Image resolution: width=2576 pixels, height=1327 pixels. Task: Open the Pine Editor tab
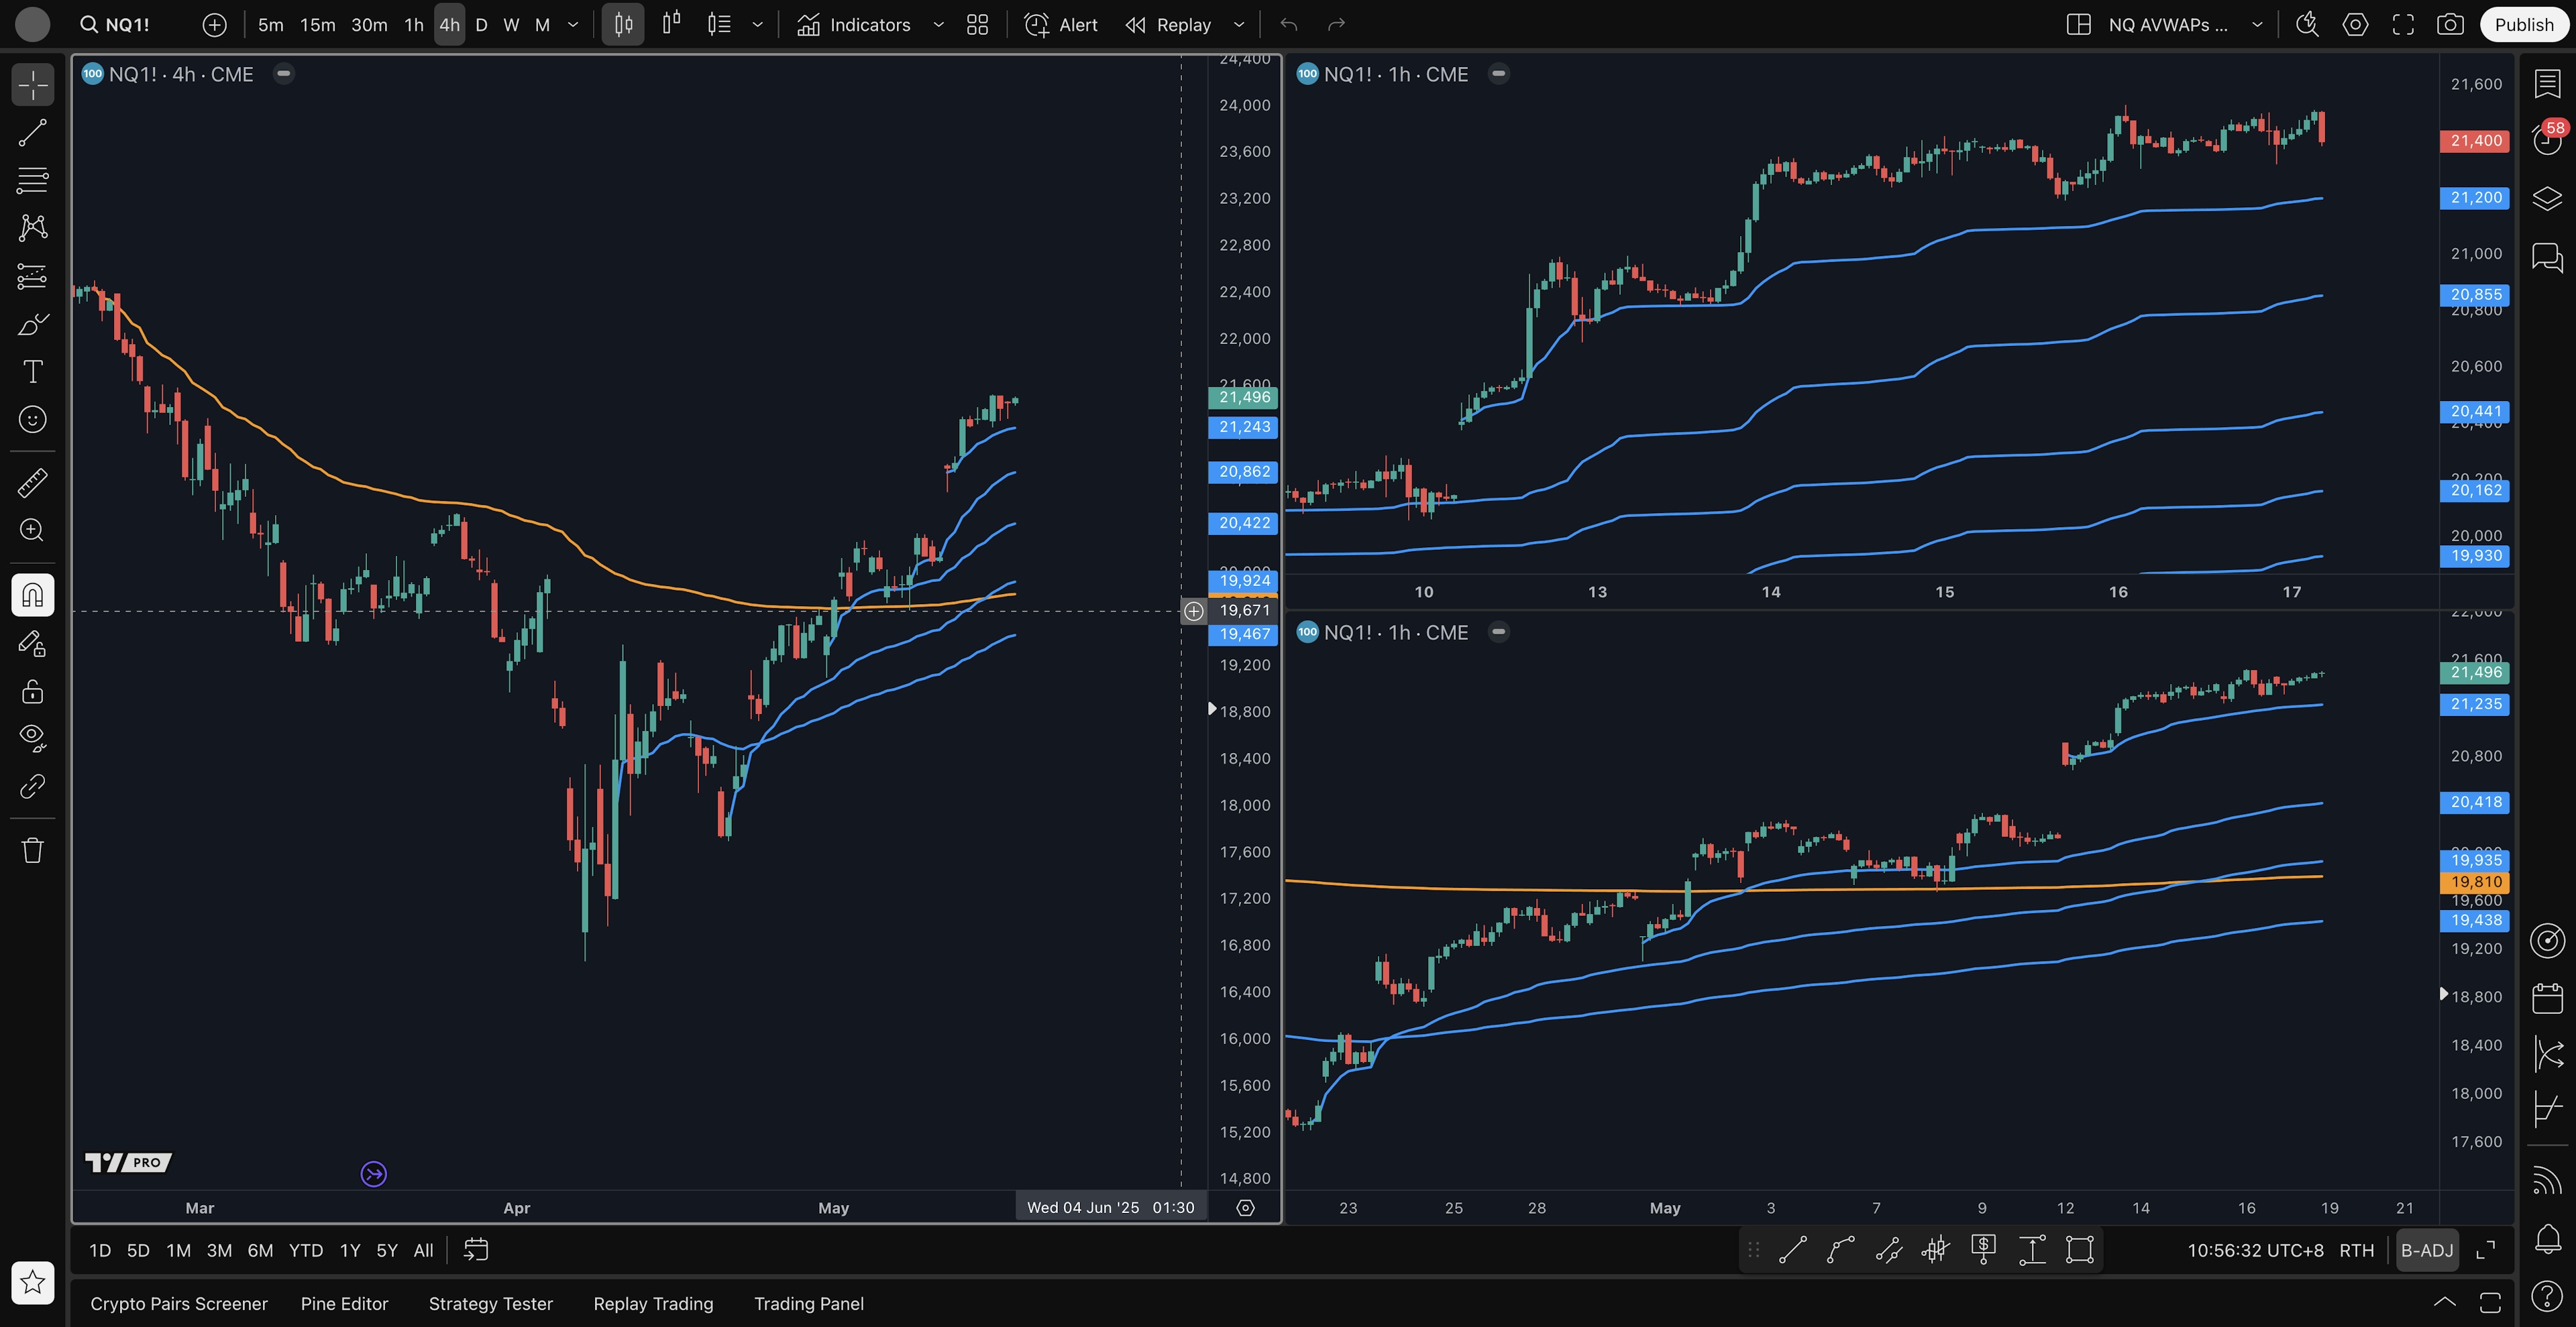[x=344, y=1304]
